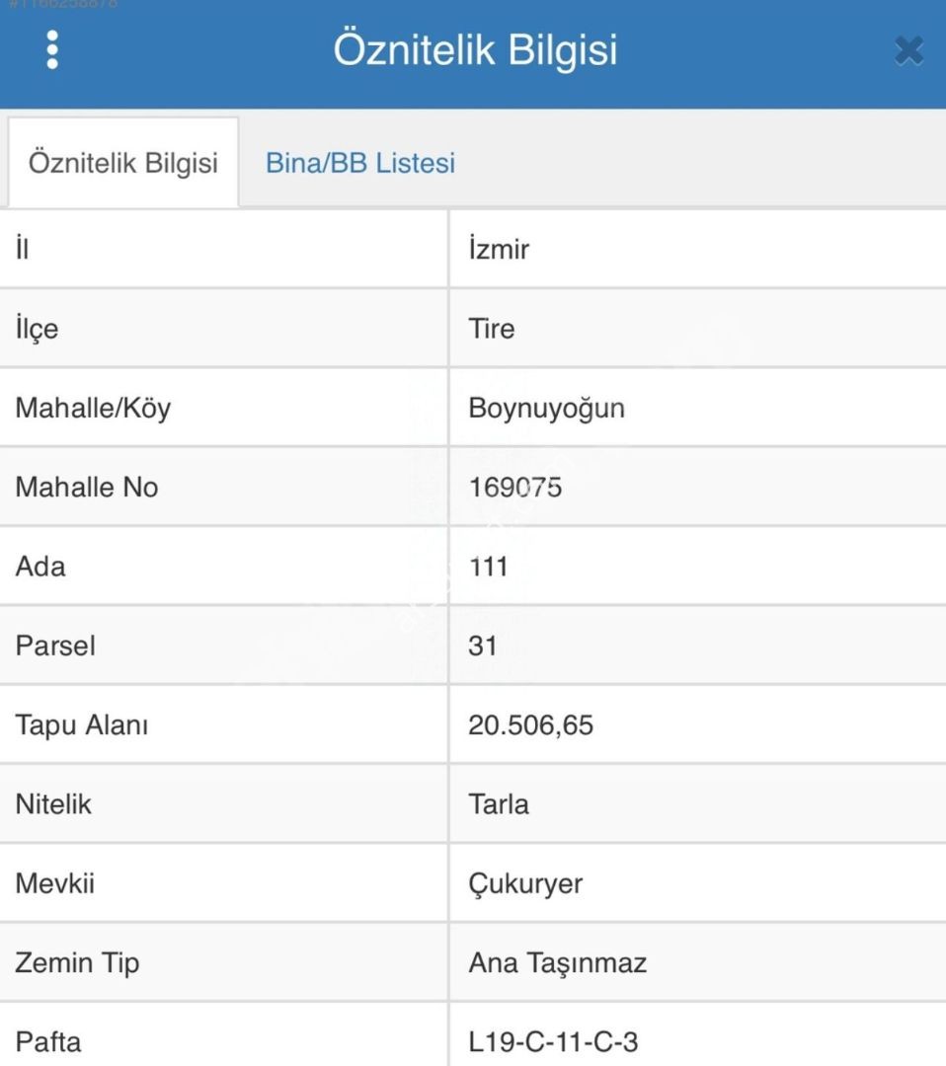Image resolution: width=946 pixels, height=1066 pixels.
Task: Click the Parsel value 31
Action: 482,646
